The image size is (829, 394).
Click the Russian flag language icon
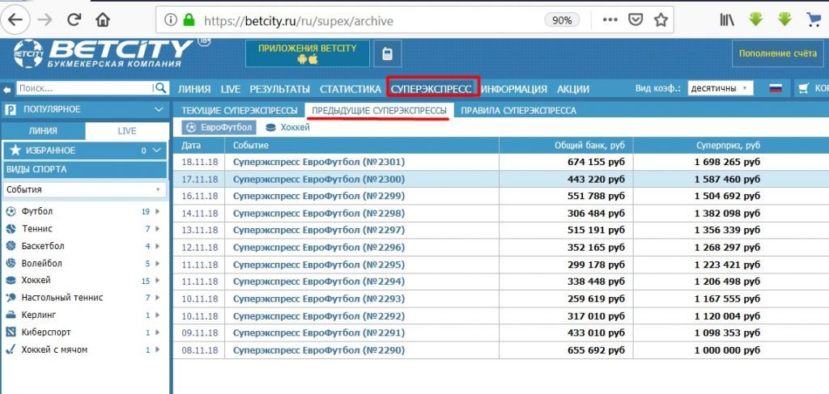coord(776,89)
